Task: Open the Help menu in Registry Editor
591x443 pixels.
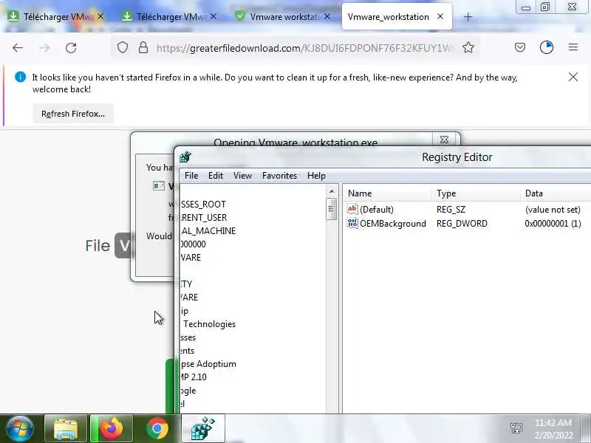Action: click(x=316, y=176)
